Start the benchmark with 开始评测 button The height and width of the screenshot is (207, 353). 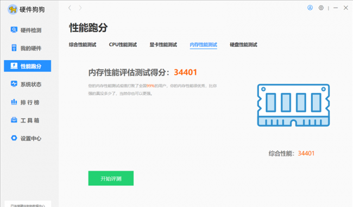pyautogui.click(x=111, y=178)
